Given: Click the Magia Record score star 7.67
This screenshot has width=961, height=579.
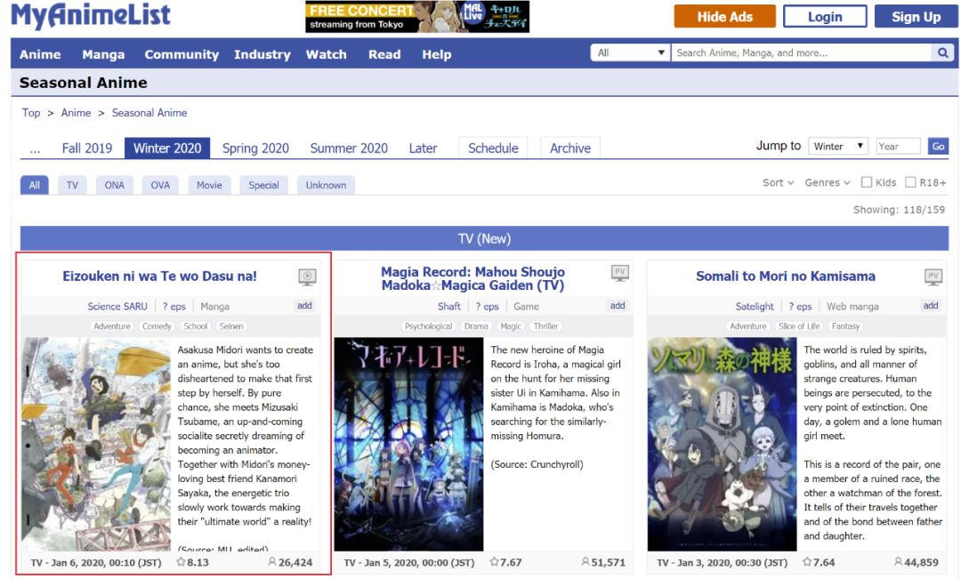Looking at the screenshot, I should click(505, 562).
